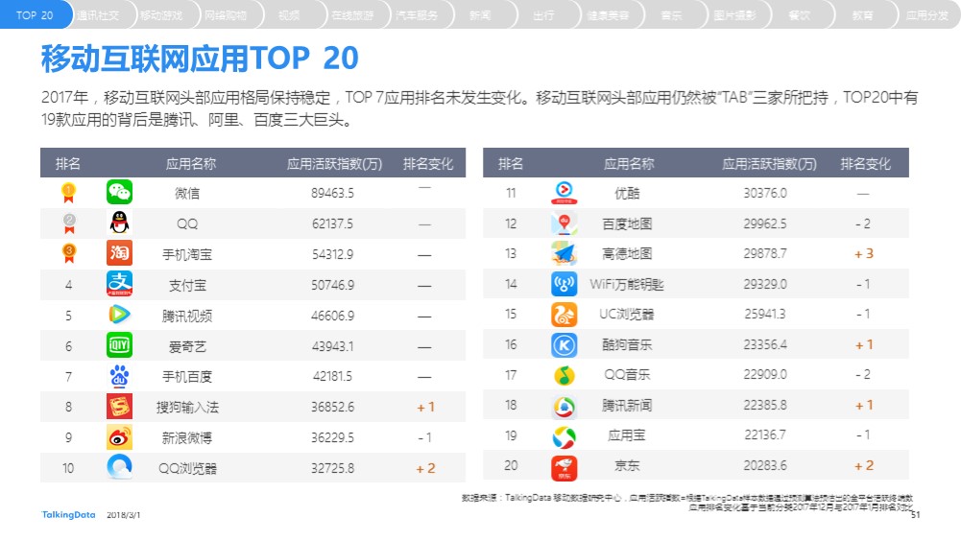Click the 优酷 Youku app icon
The width and height of the screenshot is (961, 540).
tap(564, 192)
